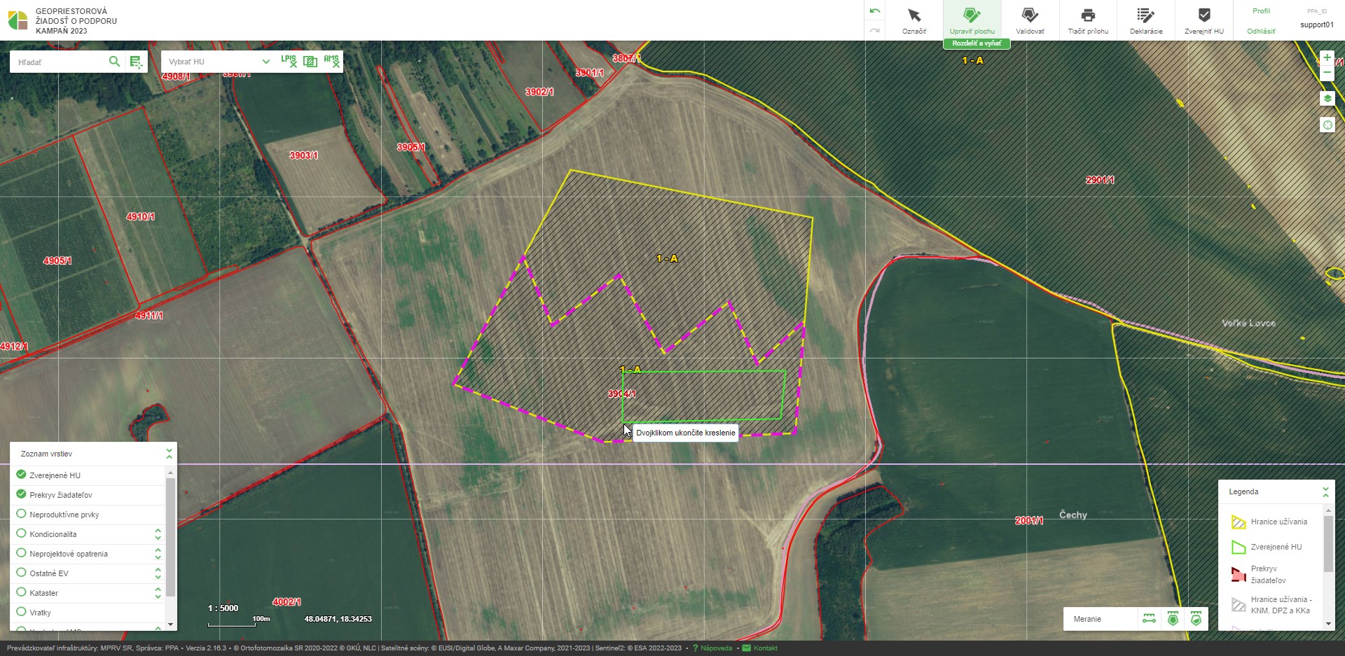Zoom in on the map
Screen dimensions: 1345x656
(x=1327, y=57)
